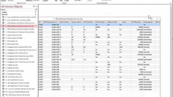Click the attendance value 380259

(x=137, y=47)
